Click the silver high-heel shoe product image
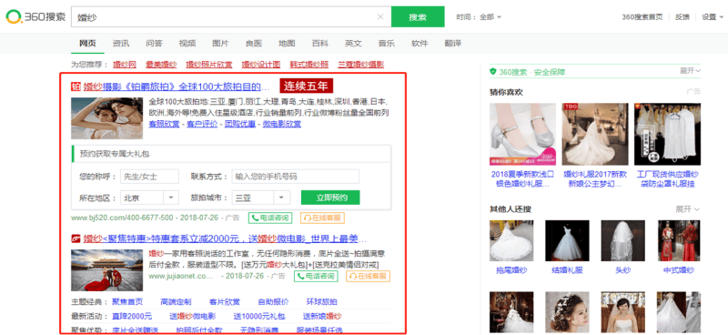This screenshot has width=728, height=335. click(522, 135)
